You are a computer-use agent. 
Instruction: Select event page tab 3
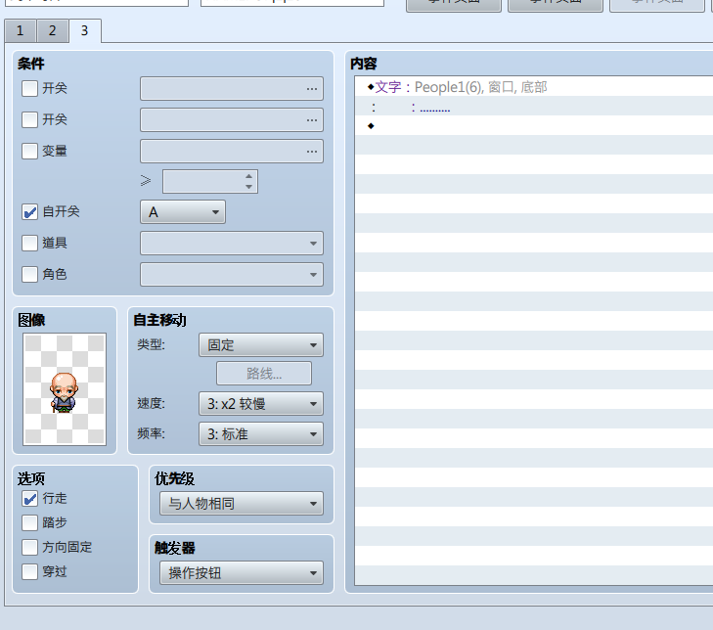(84, 31)
